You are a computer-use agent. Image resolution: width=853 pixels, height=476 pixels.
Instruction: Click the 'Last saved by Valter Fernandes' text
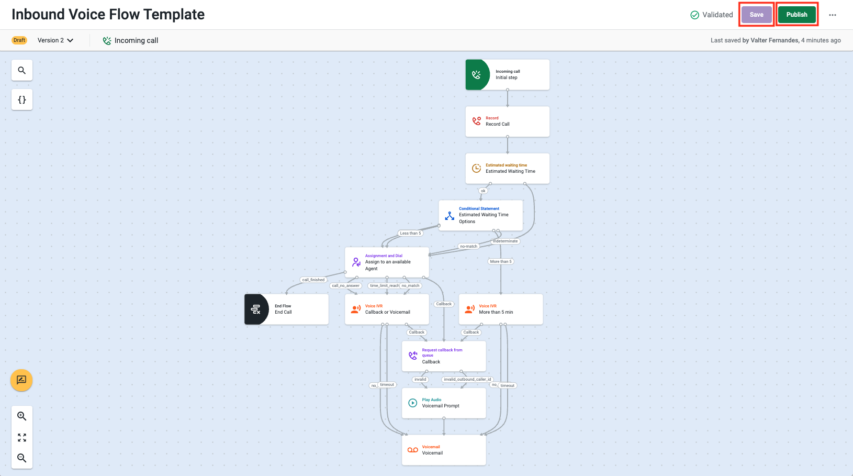(755, 40)
